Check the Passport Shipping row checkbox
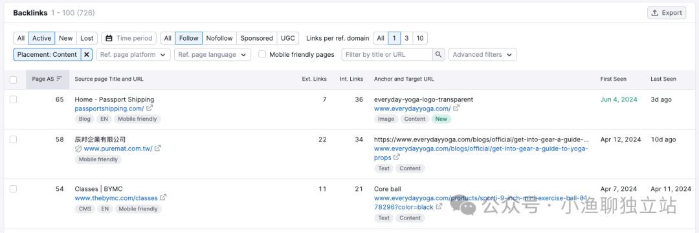 pyautogui.click(x=14, y=99)
